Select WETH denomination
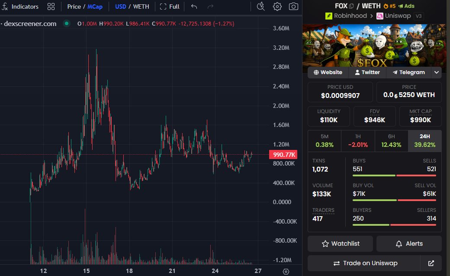 141,6
